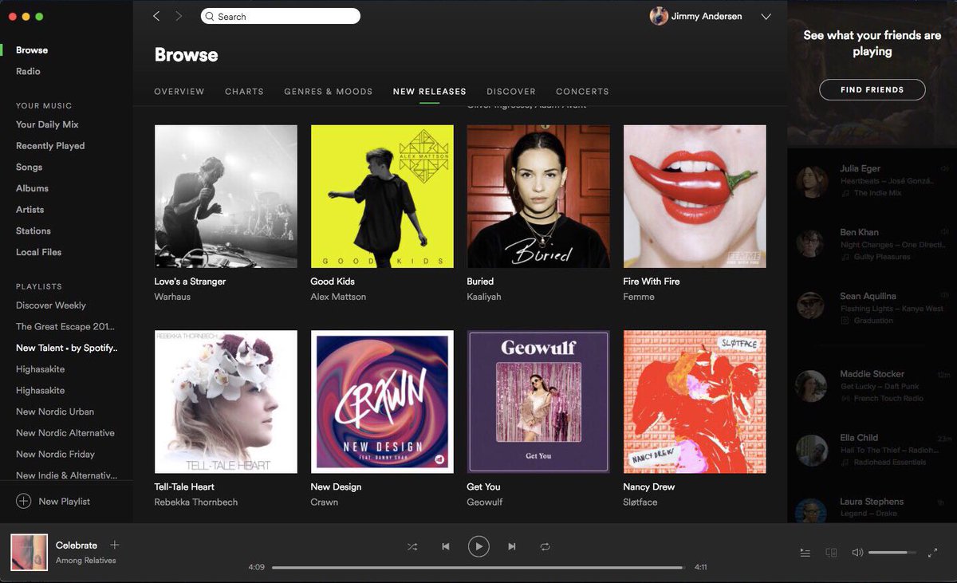Open the New Nordic Friday playlist

pyautogui.click(x=55, y=454)
